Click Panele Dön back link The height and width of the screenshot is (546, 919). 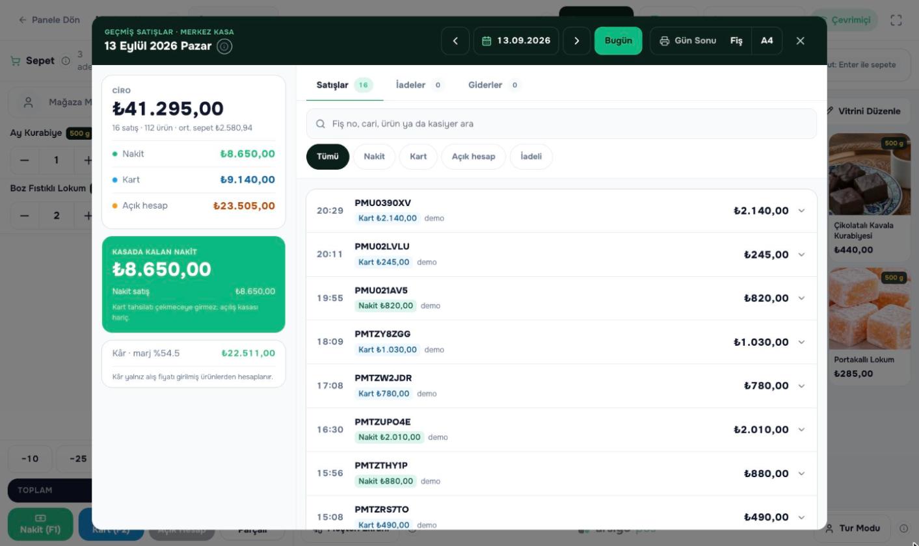pos(49,20)
